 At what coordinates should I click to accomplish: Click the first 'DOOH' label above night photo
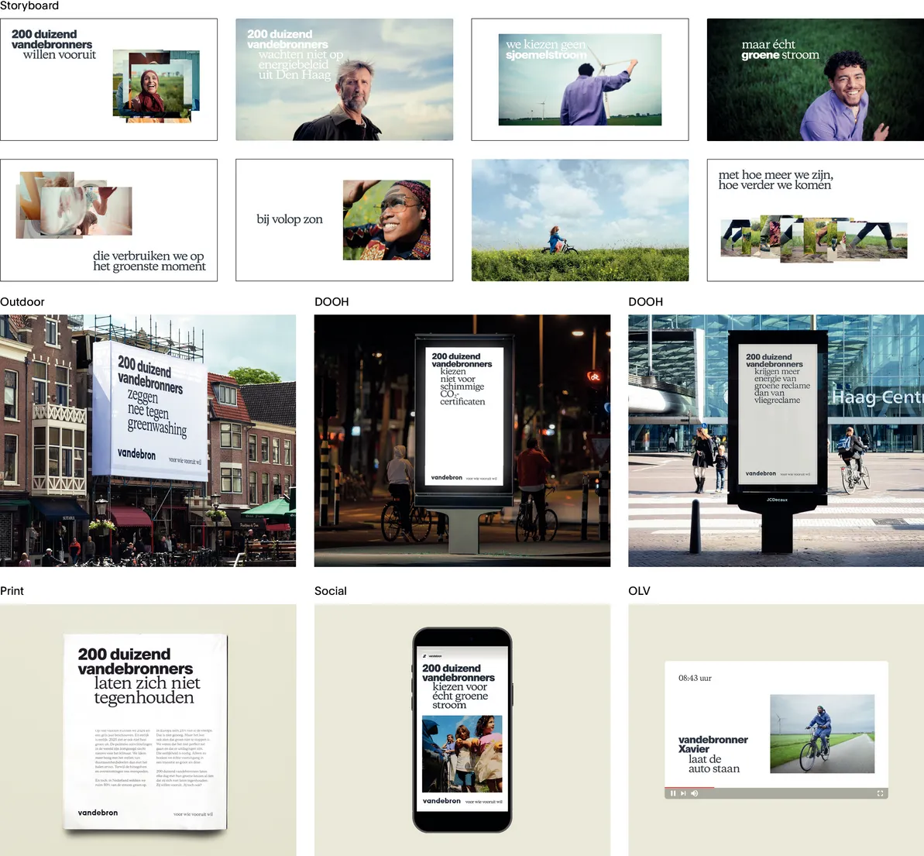331,302
